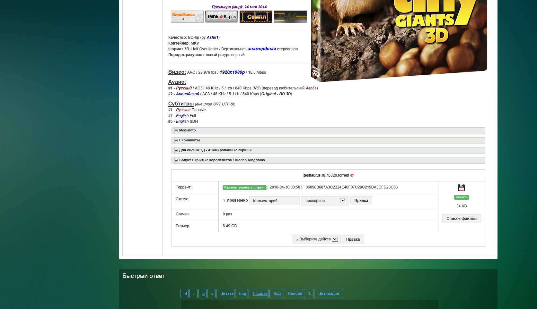Click the Список файлов button
Viewport: 537px width, 309px height.
[x=461, y=219]
